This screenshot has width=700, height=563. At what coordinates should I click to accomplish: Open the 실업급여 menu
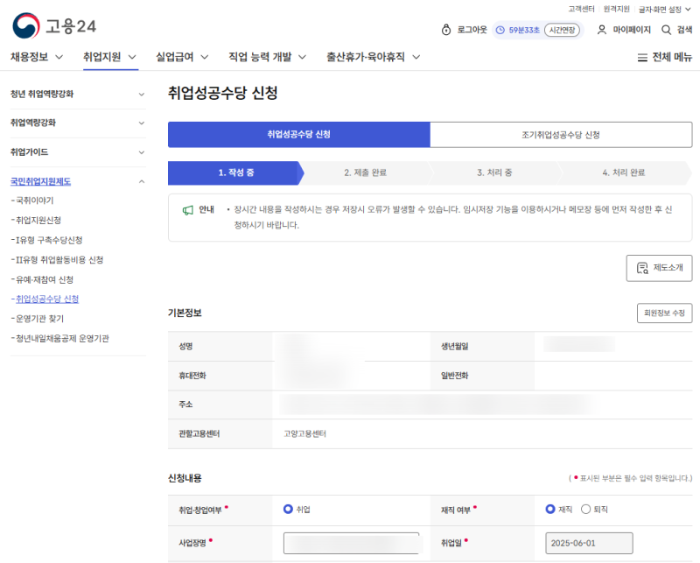click(174, 57)
